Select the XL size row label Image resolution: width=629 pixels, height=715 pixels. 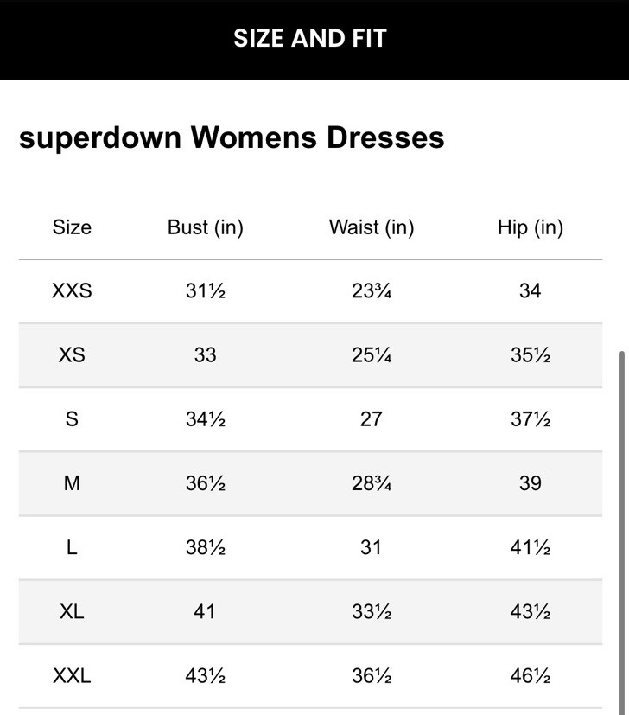72,611
